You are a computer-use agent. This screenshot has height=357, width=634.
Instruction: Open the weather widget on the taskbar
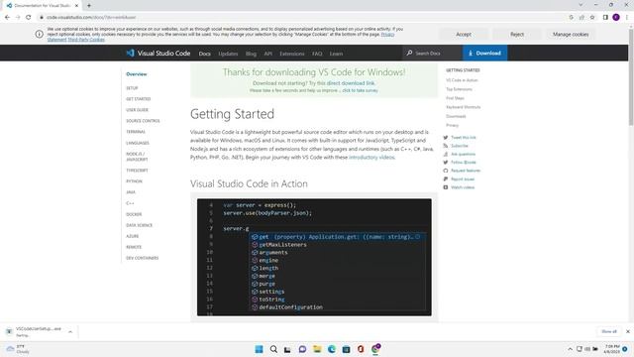click(x=18, y=349)
